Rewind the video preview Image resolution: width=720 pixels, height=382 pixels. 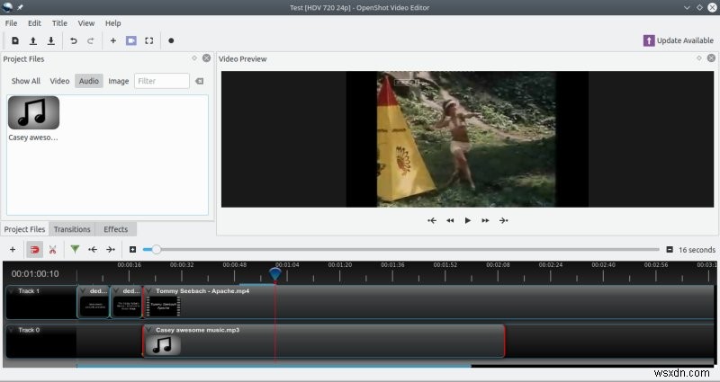click(450, 220)
